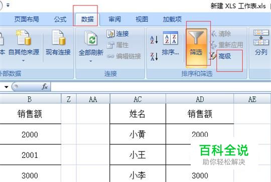The height and width of the screenshot is (182, 271).
Task: Select the 3000 cell in column B
Action: (x=30, y=173)
